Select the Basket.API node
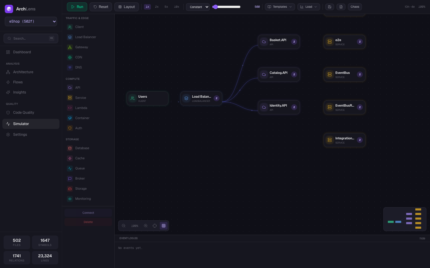The image size is (430, 268). [x=279, y=42]
